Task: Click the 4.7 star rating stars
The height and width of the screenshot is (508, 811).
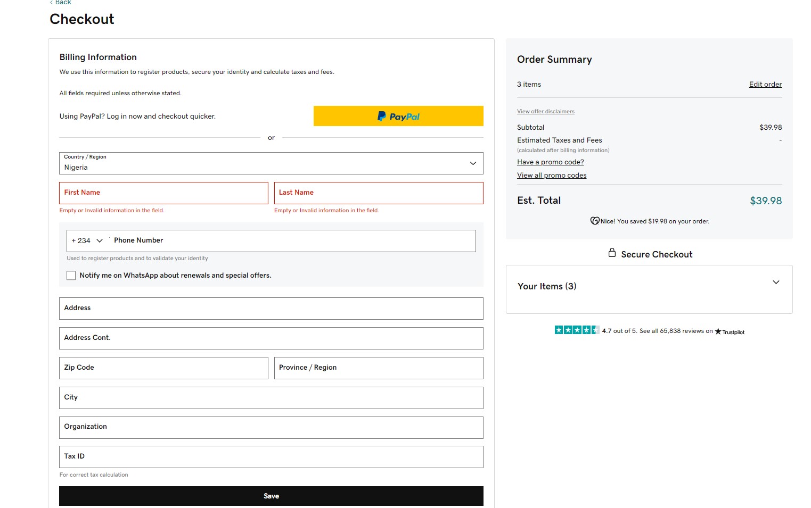Action: click(x=577, y=330)
